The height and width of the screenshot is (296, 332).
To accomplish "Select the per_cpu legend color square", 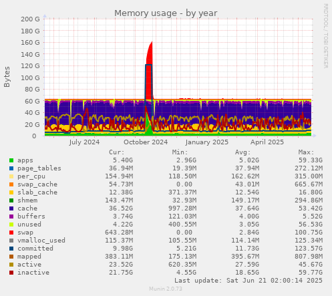I will [x=11, y=176].
